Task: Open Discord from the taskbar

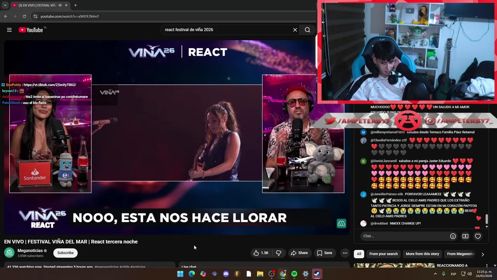Action: [x=226, y=274]
